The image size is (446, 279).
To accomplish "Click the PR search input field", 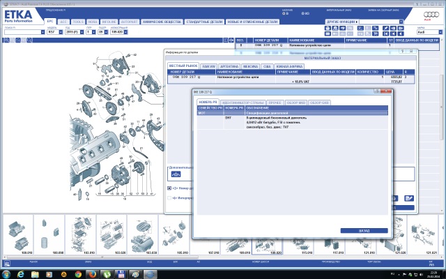I will coord(23,32).
